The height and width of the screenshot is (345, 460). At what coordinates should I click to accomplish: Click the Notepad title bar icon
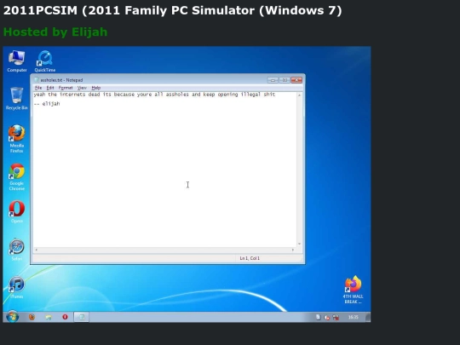click(x=37, y=80)
